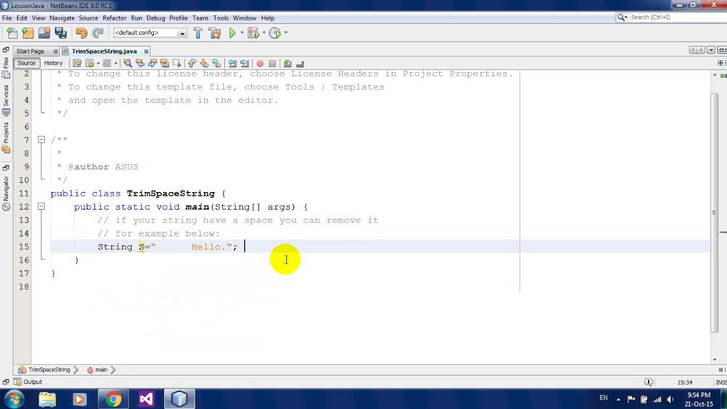Expand the Run Project dropdown arrow
This screenshot has height=409, width=727.
(241, 33)
